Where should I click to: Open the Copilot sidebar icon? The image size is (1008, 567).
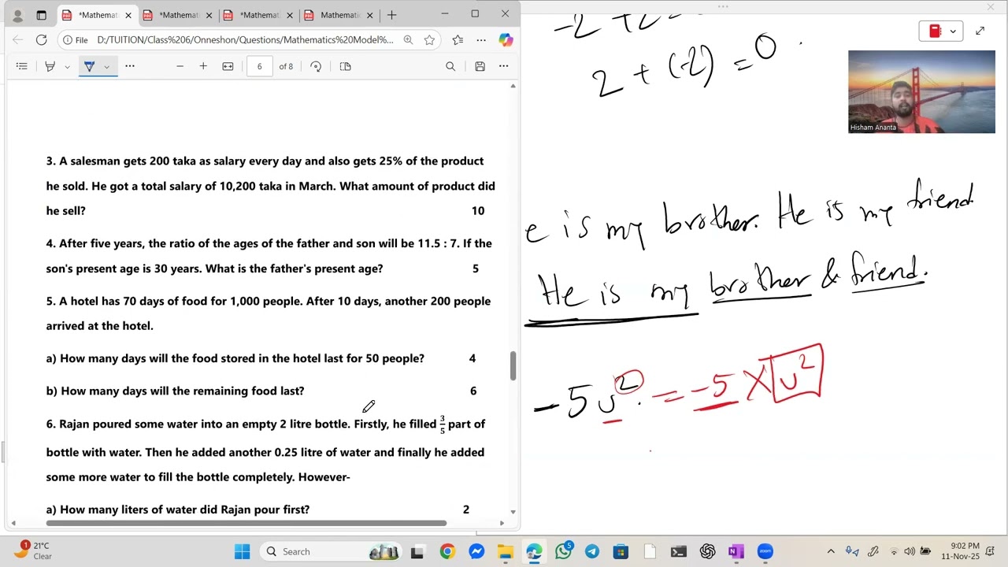pos(506,39)
